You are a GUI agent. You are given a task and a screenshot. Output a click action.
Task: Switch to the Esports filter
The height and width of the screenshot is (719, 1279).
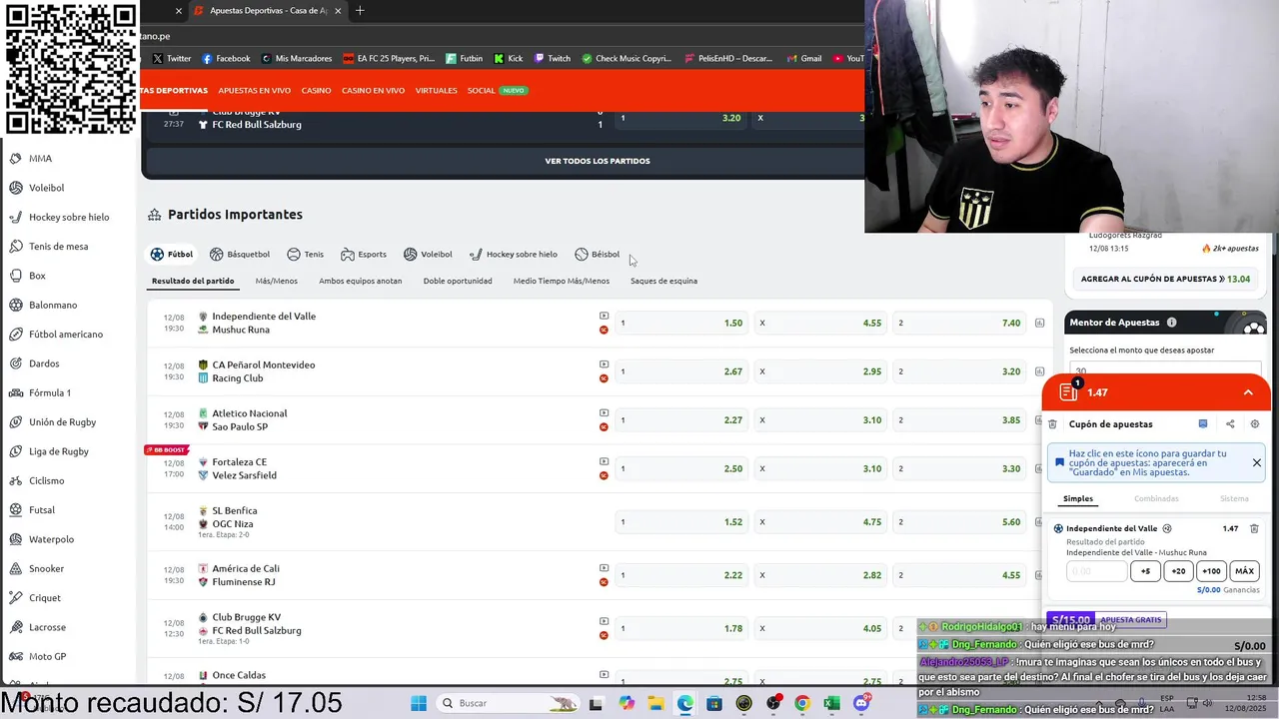click(x=364, y=255)
